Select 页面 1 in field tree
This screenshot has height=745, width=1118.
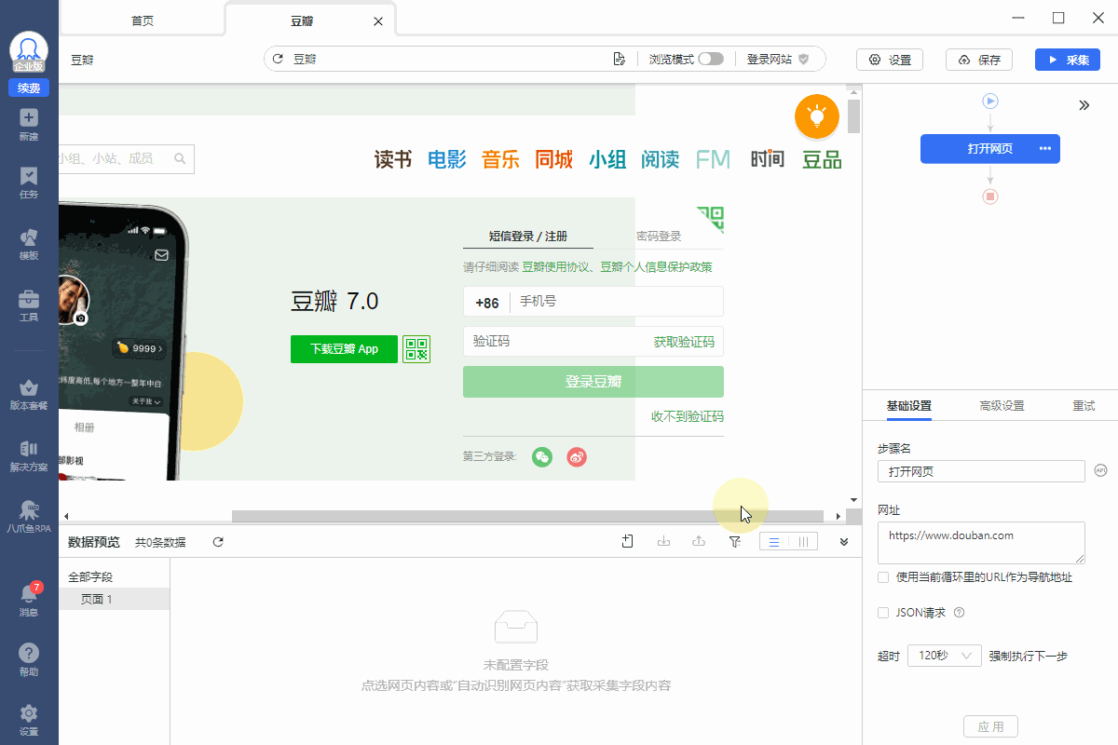point(114,599)
